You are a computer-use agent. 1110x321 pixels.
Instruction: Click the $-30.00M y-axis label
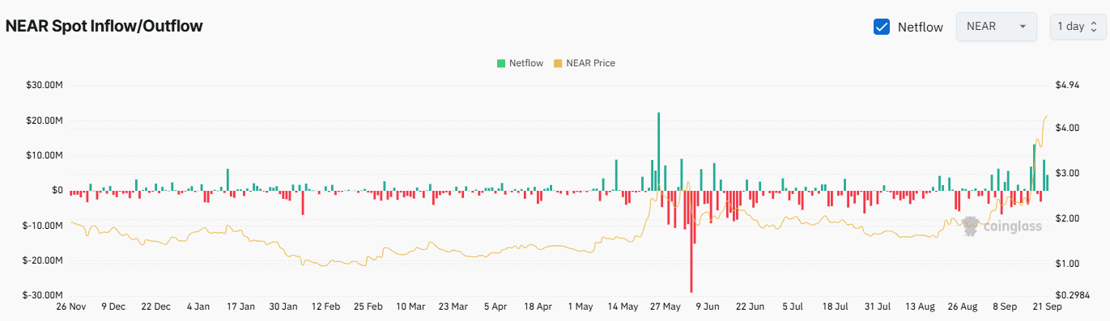(44, 295)
